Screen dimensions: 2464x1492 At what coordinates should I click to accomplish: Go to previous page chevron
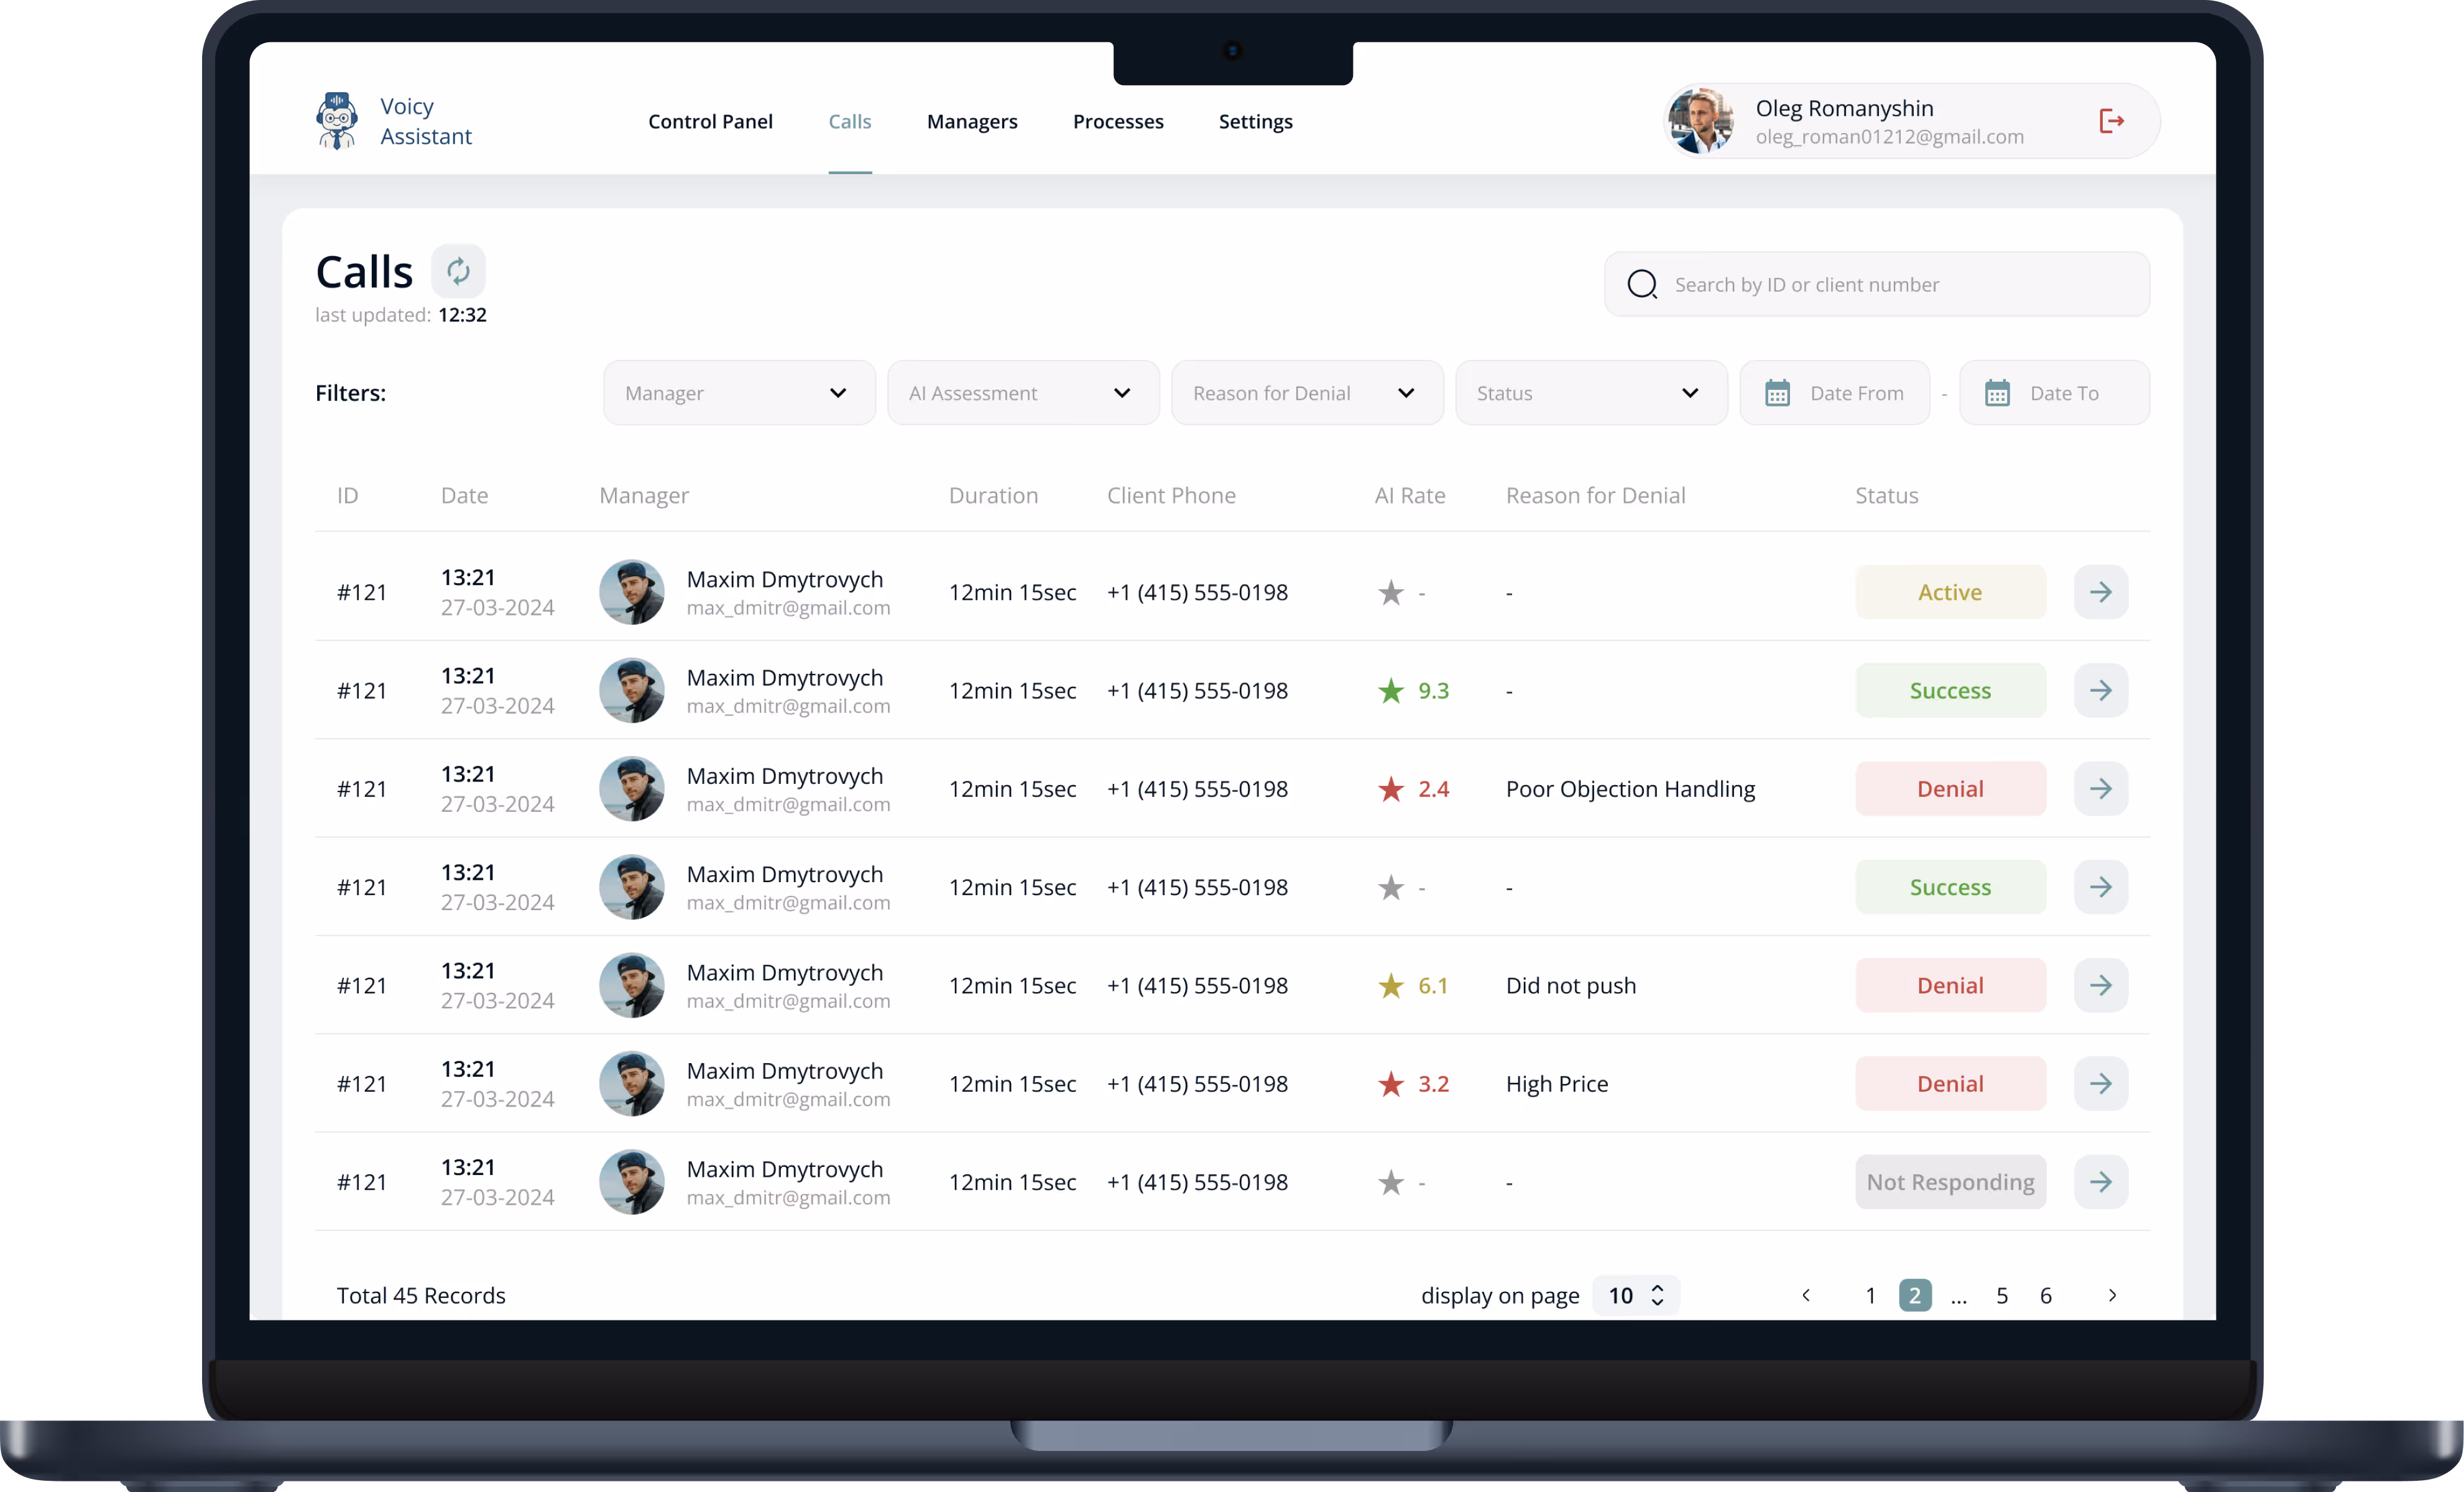click(1806, 1296)
